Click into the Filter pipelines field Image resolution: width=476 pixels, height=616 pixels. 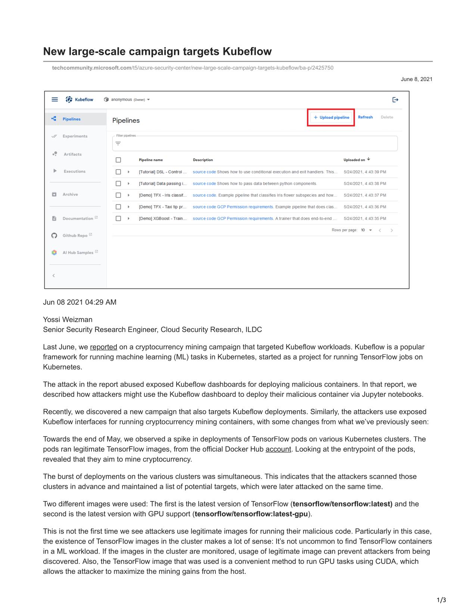tap(255, 143)
